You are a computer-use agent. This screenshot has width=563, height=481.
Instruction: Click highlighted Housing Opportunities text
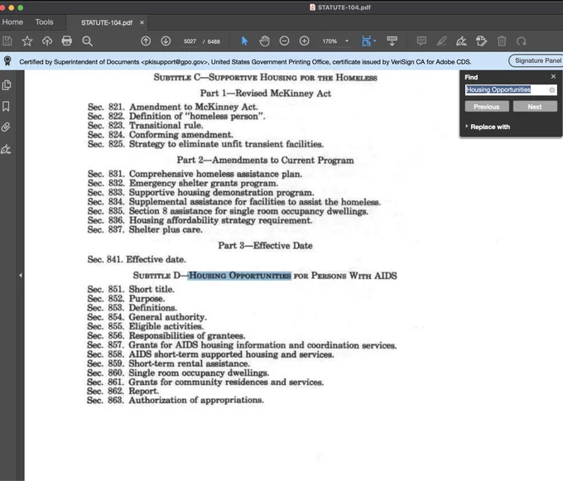239,276
